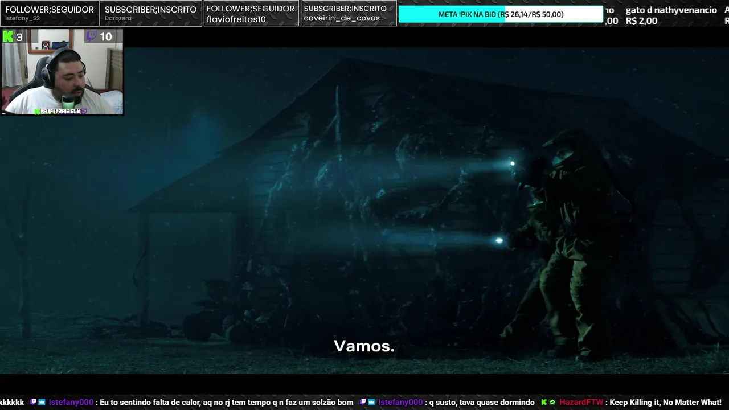Click the Kick badge before HazardFTW
The image size is (729, 410).
tap(543, 403)
